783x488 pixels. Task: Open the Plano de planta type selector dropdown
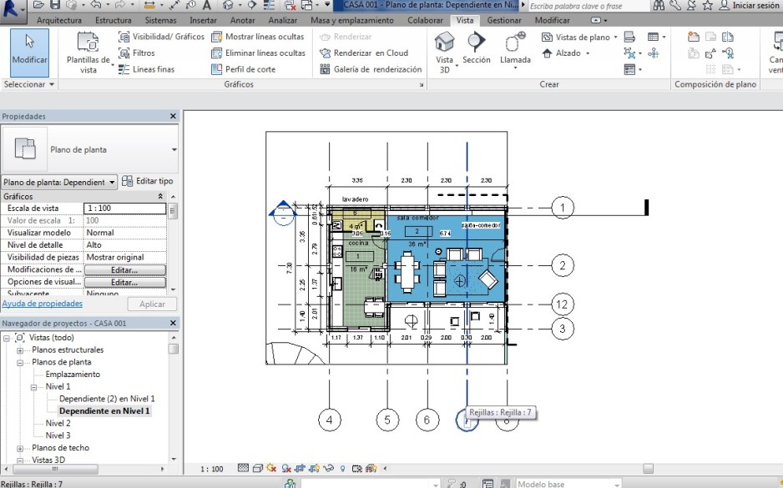[x=174, y=150]
